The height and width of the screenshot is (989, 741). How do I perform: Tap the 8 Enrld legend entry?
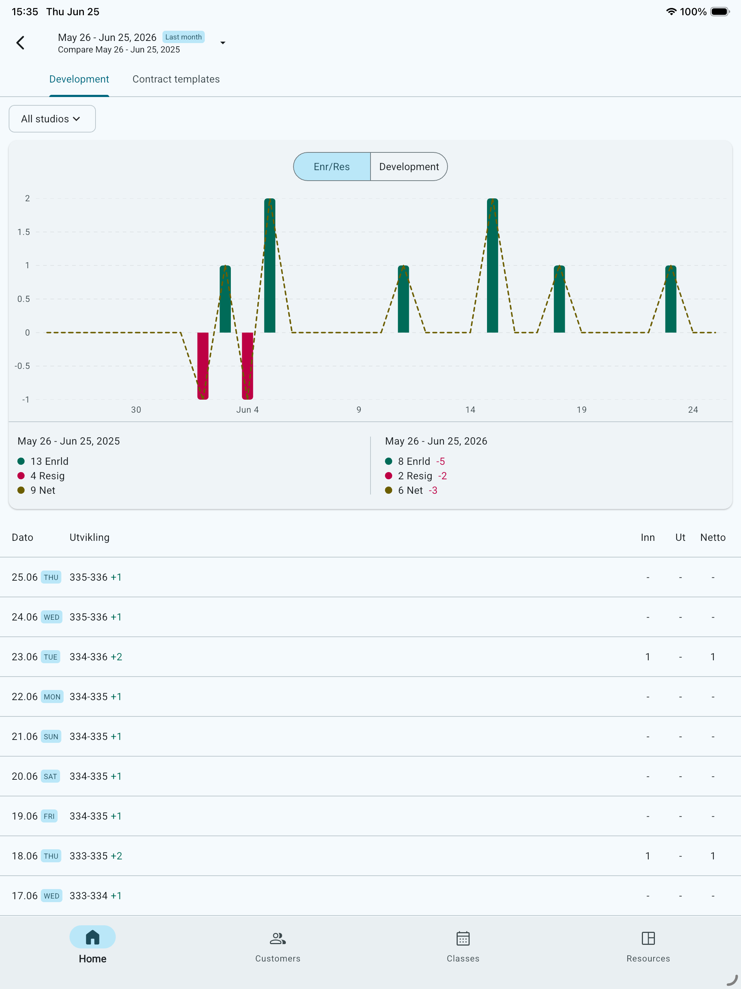408,462
